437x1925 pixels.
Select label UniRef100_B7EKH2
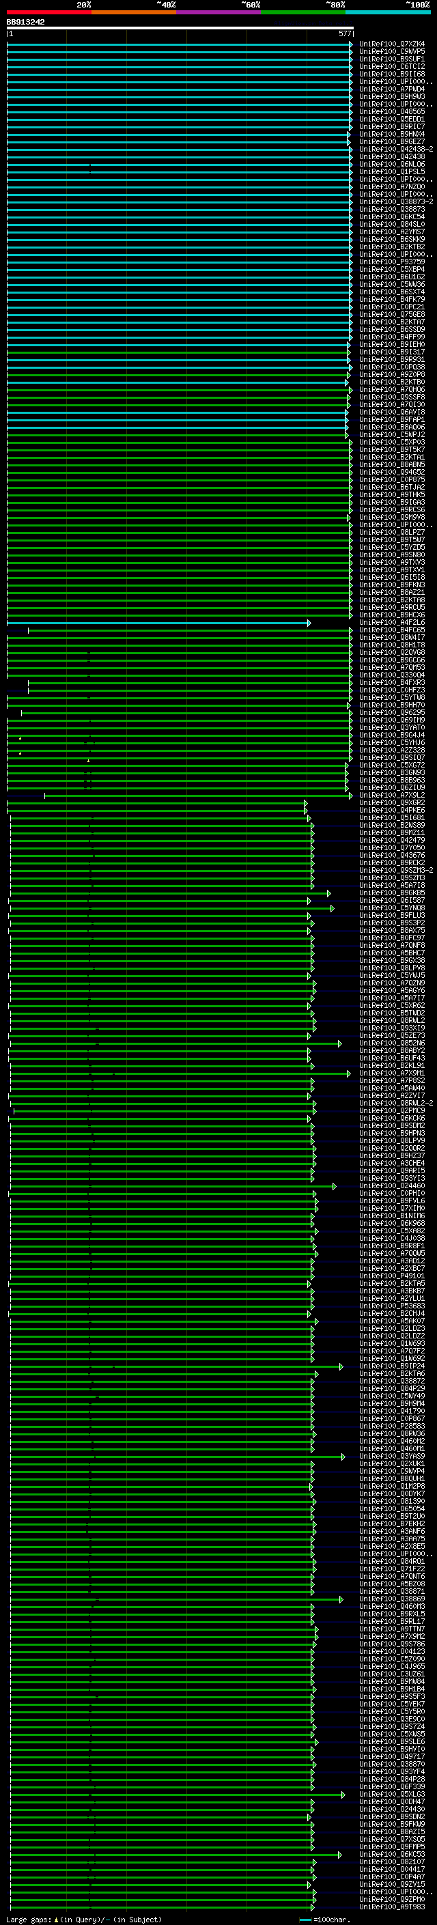click(391, 1524)
